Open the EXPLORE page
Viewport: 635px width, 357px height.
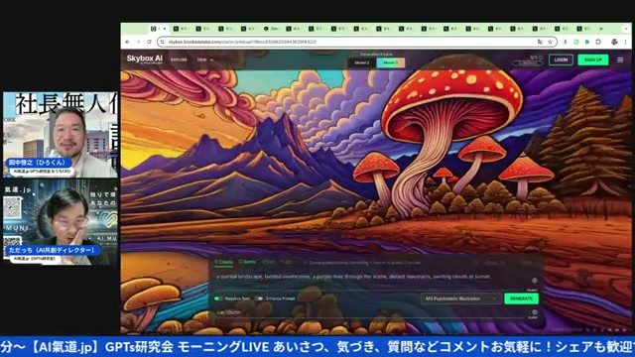[179, 59]
